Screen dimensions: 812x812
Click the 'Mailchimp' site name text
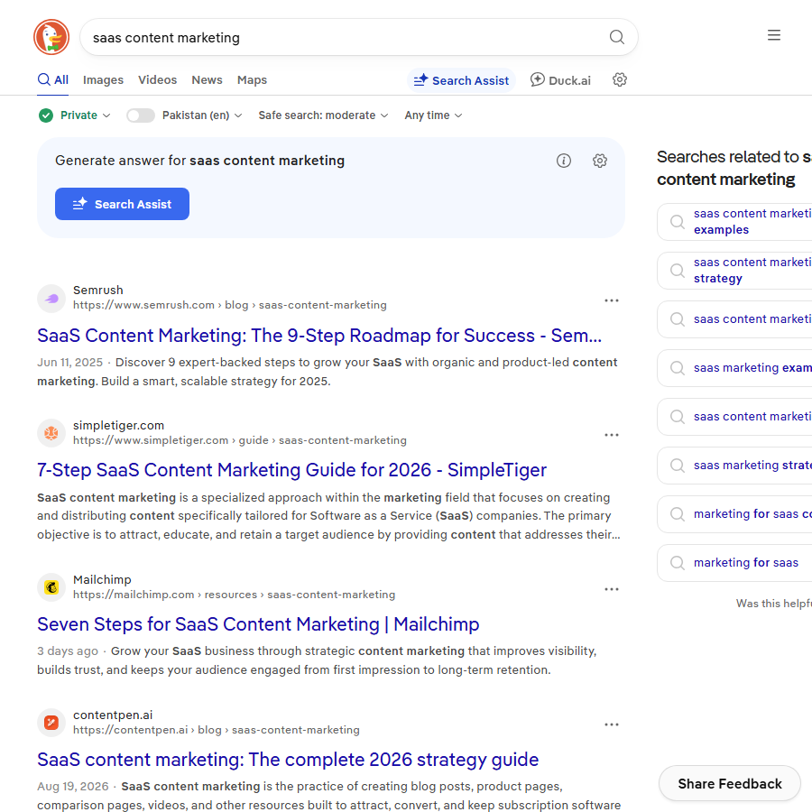point(102,579)
